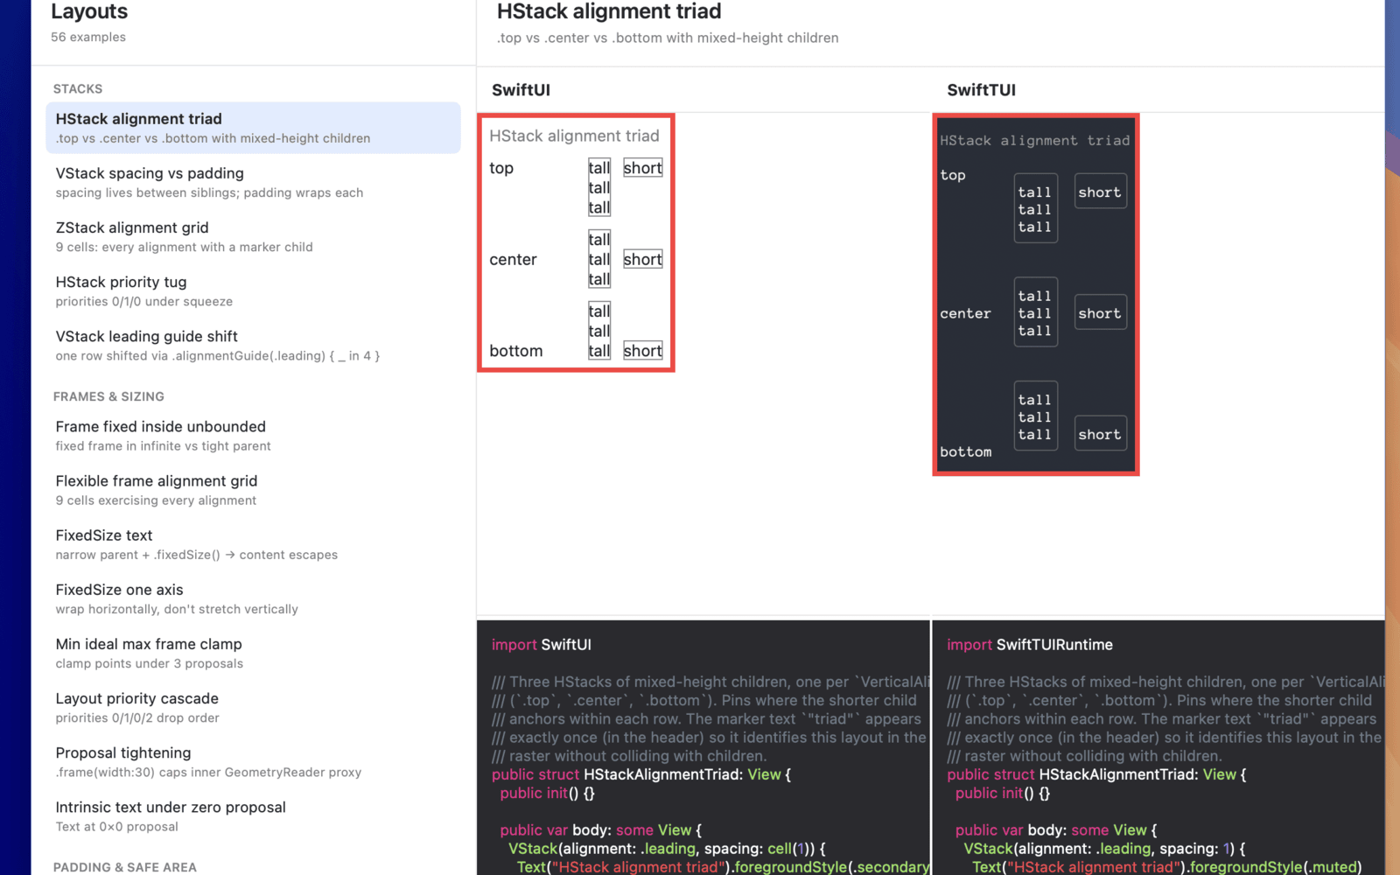Click 'short' box in SwiftTUI bottom row

1100,434
